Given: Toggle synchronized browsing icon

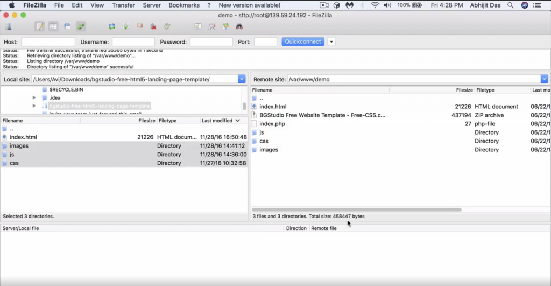Looking at the screenshot, I should pyautogui.click(x=225, y=26).
